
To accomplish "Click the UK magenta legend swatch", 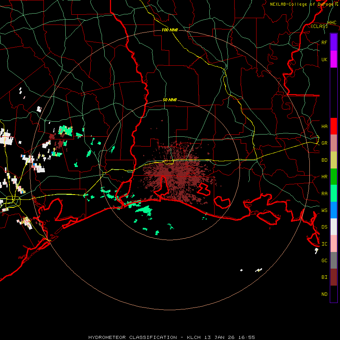I will (x=334, y=59).
